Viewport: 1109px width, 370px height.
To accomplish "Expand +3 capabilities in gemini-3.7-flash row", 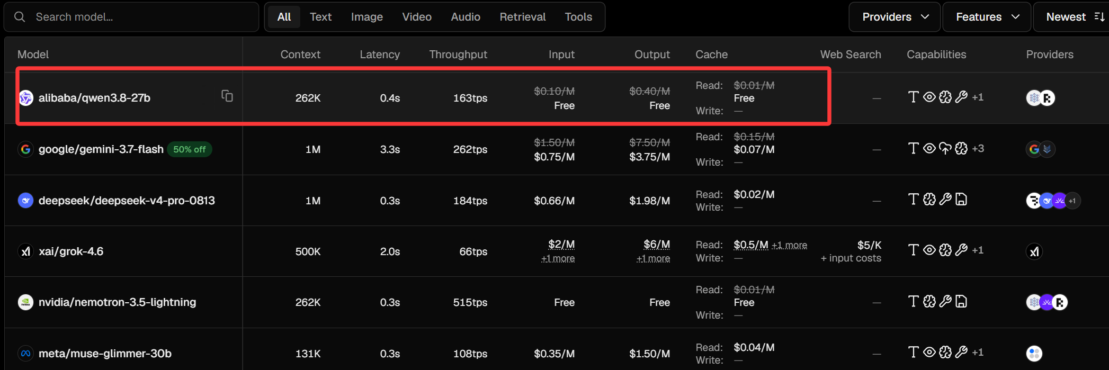I will [x=978, y=148].
